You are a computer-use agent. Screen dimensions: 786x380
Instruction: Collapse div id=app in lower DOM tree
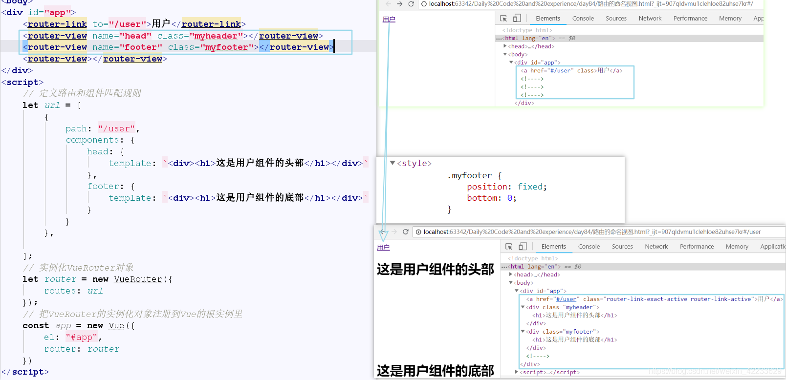(517, 291)
